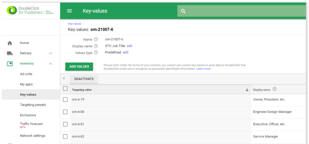Collapse the Inventory menu chevron
Screen dimensions: 309x144
(x=51, y=64)
